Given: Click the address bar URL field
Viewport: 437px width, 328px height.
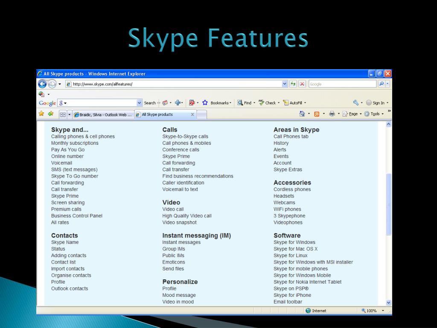Looking at the screenshot, I should click(x=176, y=84).
